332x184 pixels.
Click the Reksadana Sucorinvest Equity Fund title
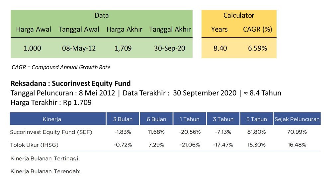70,83
